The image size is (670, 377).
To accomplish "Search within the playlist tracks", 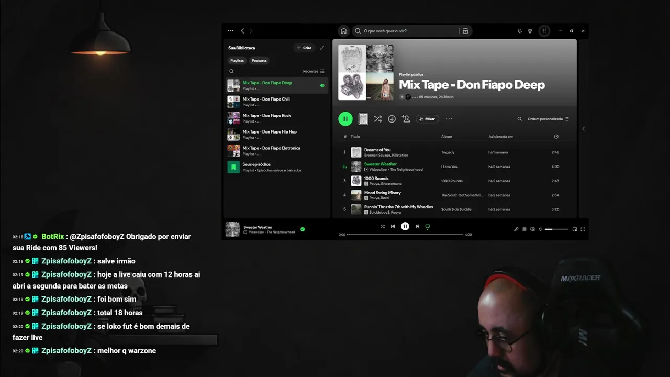I will pos(519,119).
